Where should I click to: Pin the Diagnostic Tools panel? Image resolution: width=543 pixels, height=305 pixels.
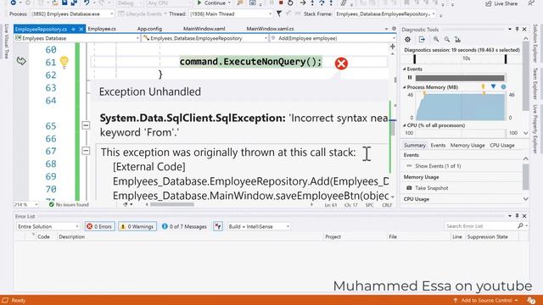(x=517, y=30)
